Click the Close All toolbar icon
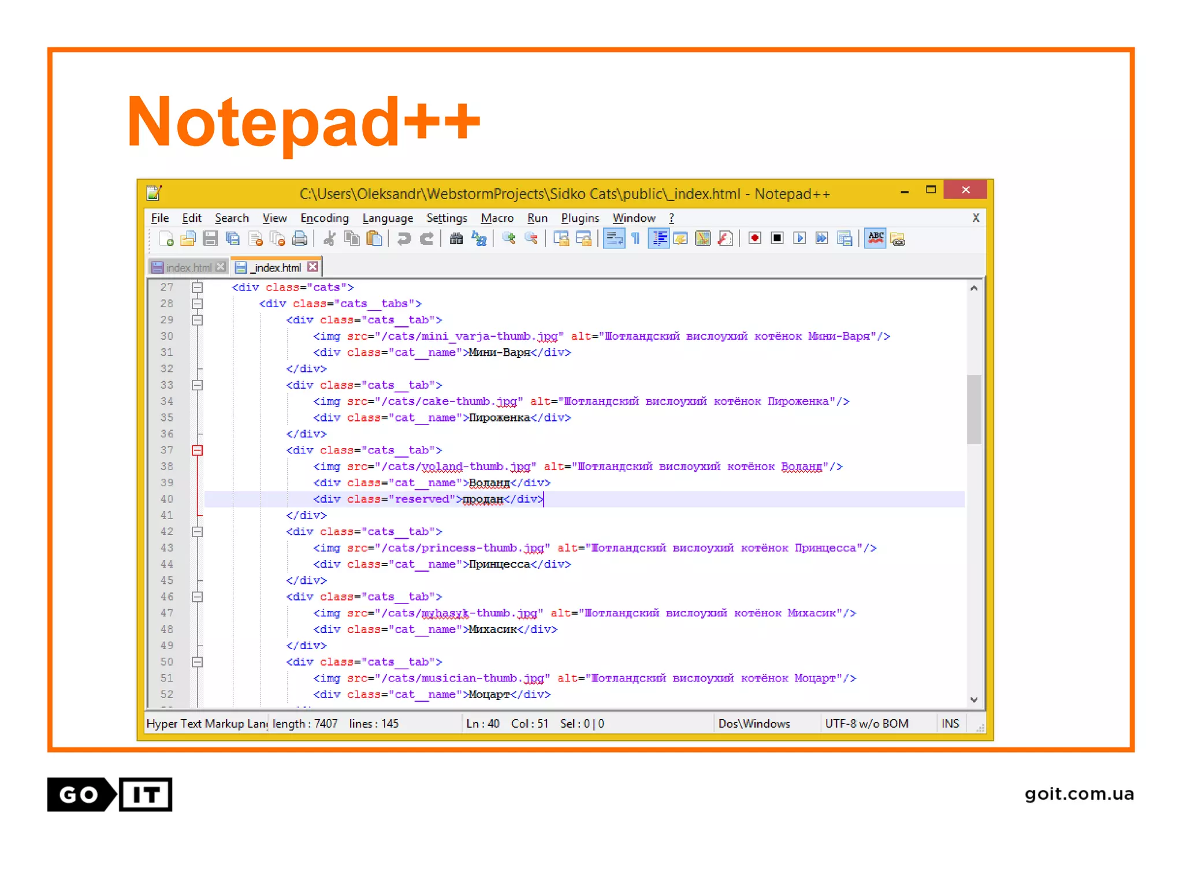This screenshot has width=1183, height=887. tap(277, 238)
